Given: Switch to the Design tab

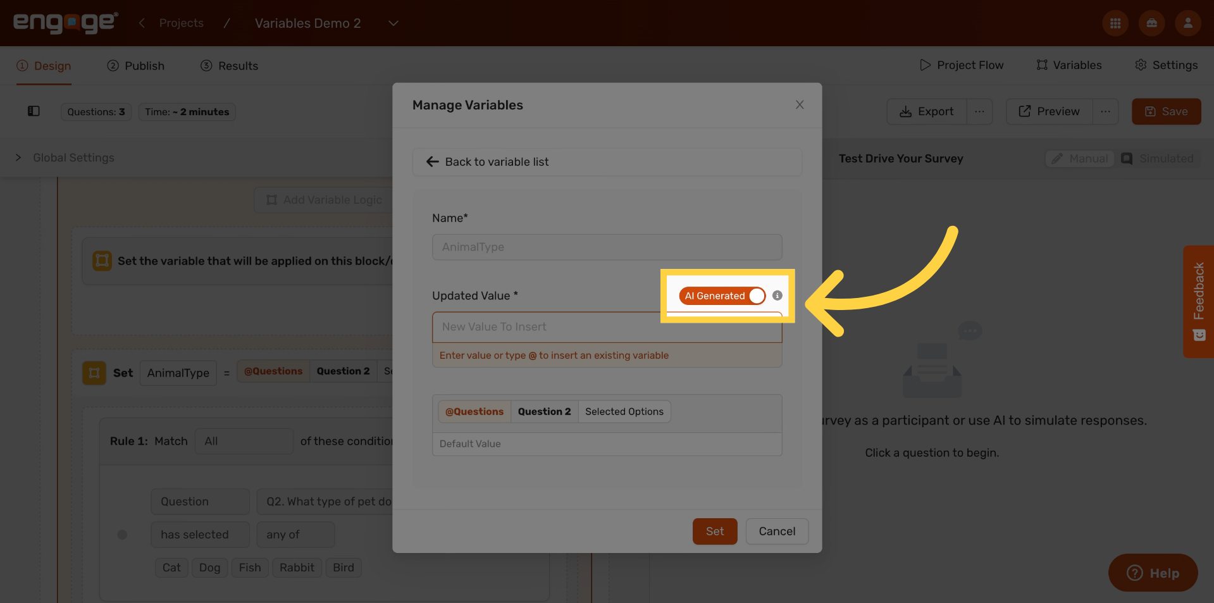Looking at the screenshot, I should (44, 66).
